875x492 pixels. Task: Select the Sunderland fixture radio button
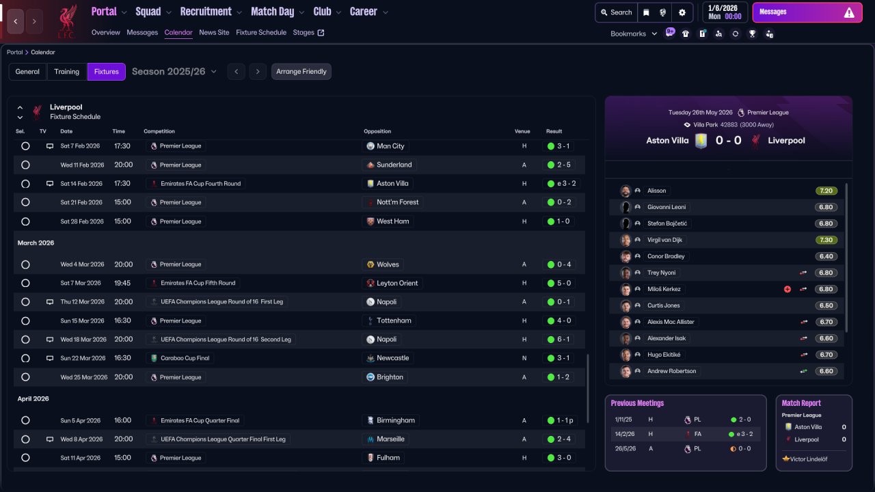25,165
